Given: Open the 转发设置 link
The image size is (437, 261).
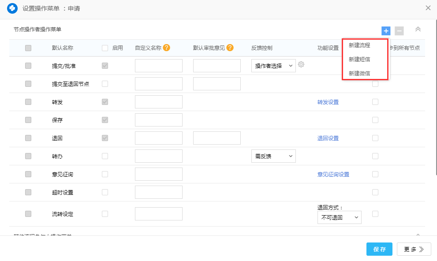Looking at the screenshot, I should (x=328, y=102).
